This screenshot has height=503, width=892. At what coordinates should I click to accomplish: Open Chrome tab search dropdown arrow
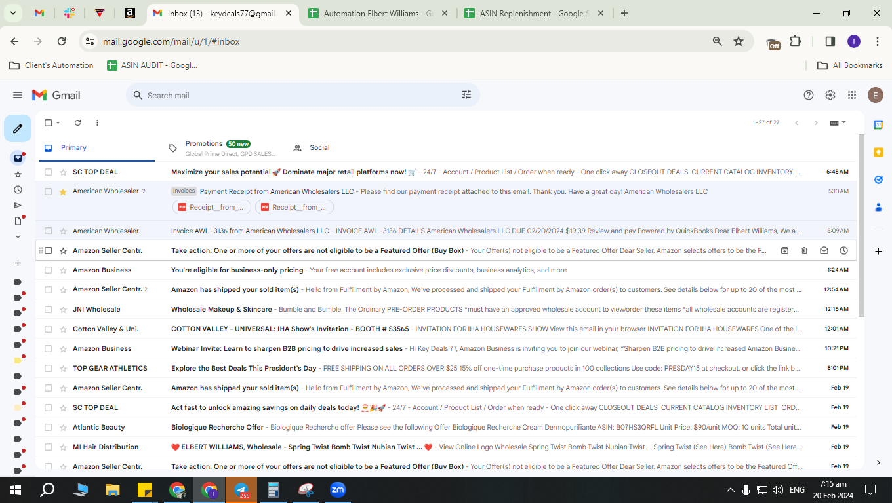pyautogui.click(x=13, y=13)
